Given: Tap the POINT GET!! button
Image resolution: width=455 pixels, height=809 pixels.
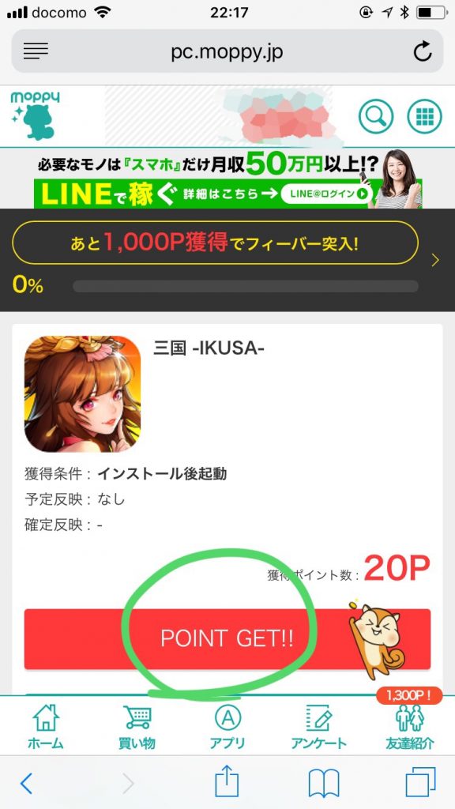Looking at the screenshot, I should 227,638.
